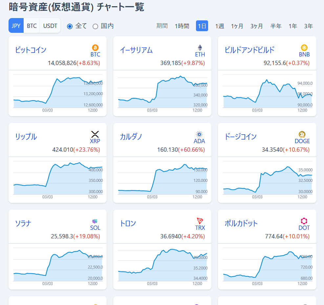324x305 pixels.
Task: Click the XRP Ripple coin icon
Action: (x=95, y=134)
